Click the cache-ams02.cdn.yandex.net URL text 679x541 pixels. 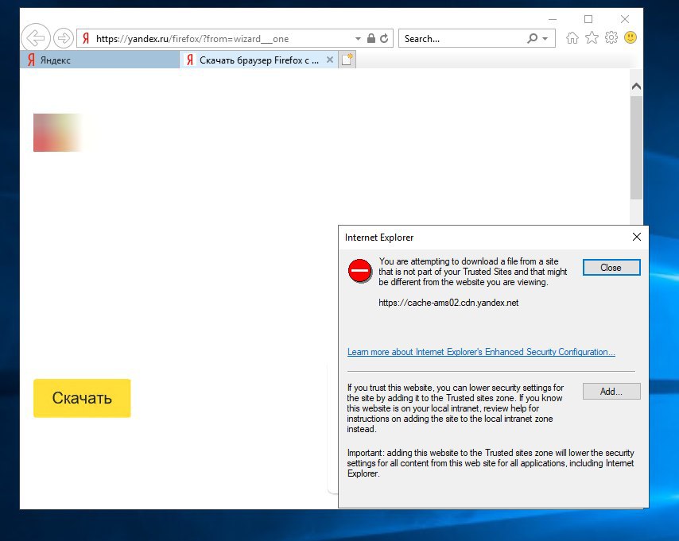click(x=448, y=303)
